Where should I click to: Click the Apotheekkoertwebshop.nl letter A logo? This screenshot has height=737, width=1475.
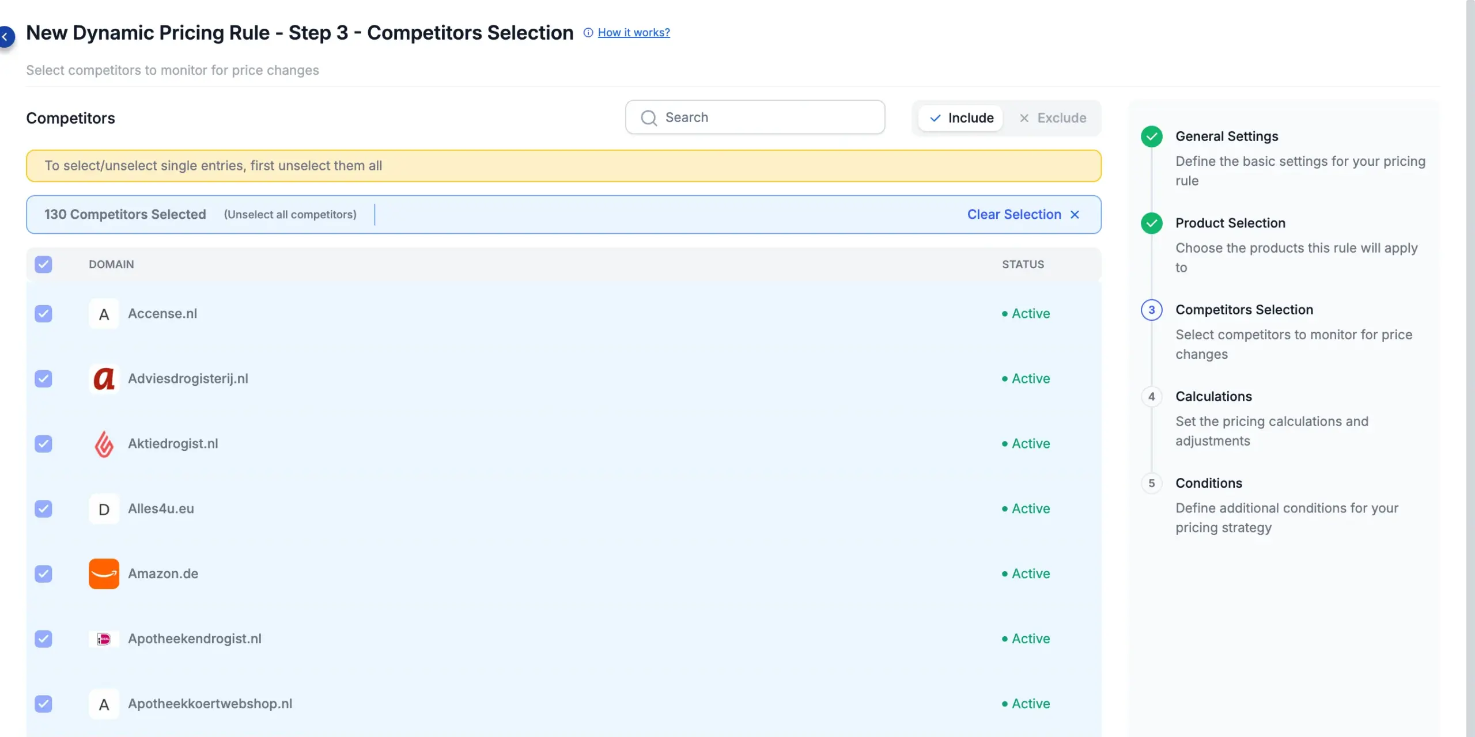pos(104,704)
